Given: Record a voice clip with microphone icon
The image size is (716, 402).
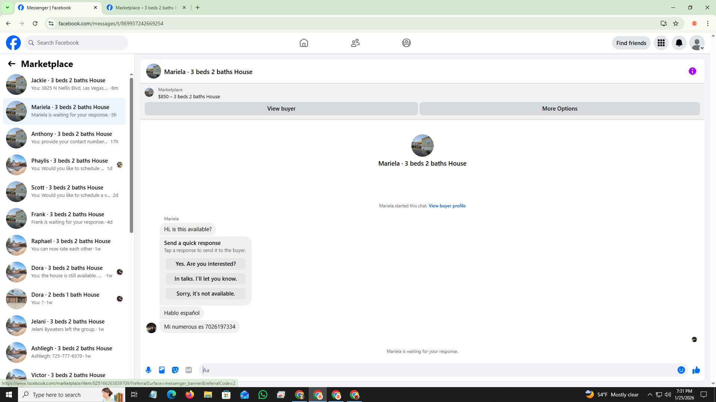Looking at the screenshot, I should pyautogui.click(x=148, y=370).
